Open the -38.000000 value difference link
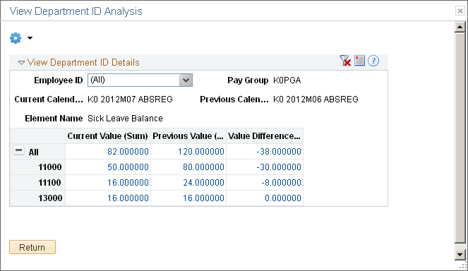468x271 pixels. click(279, 151)
